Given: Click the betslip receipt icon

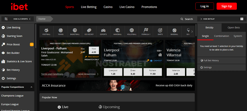Looking at the screenshot, I should pos(242,19).
